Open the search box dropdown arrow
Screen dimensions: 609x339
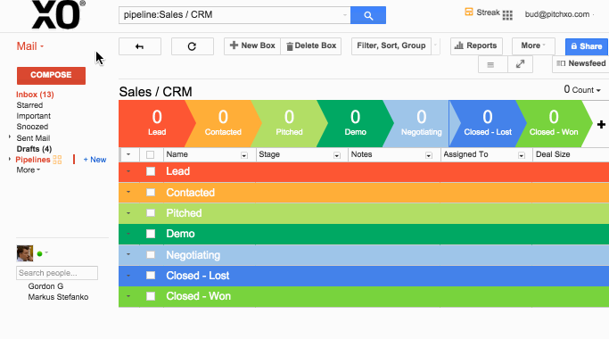[344, 15]
